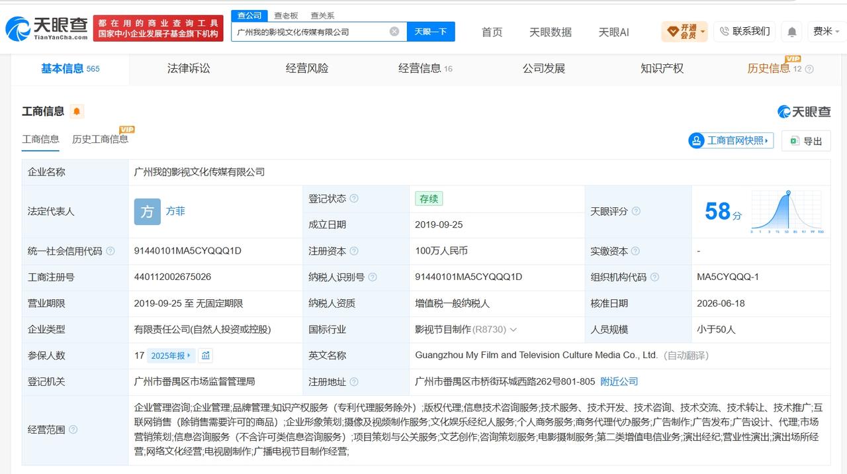Click the TianYanCha watermark logo at right
Viewport: 847px width, 474px height.
803,111
